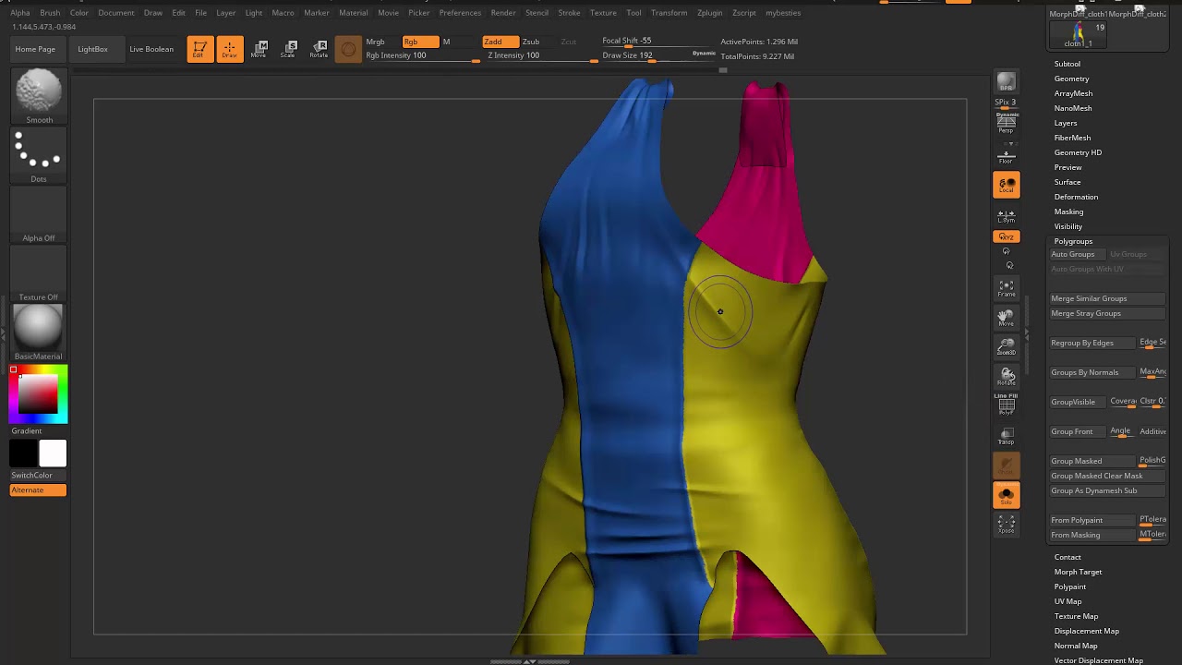
Task: Open the Preferences menu
Action: [460, 13]
